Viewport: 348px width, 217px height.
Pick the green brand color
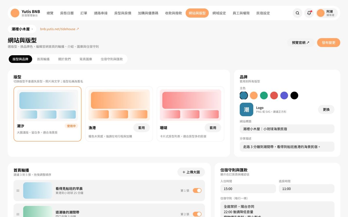[x=264, y=95]
